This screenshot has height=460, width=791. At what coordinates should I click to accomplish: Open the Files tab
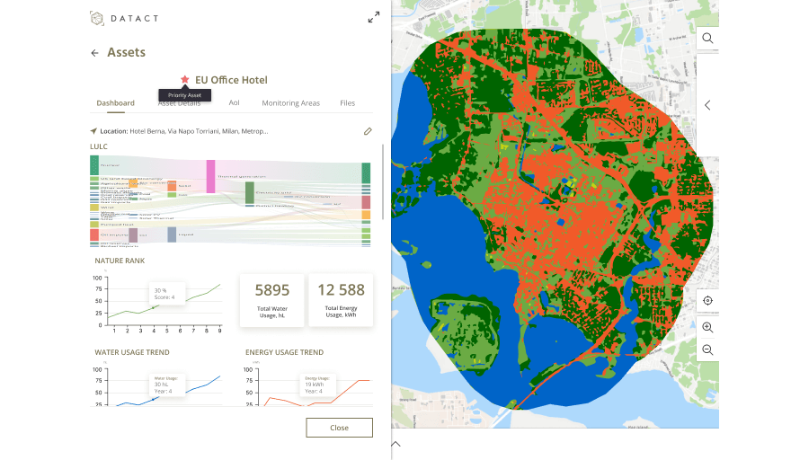tap(347, 103)
